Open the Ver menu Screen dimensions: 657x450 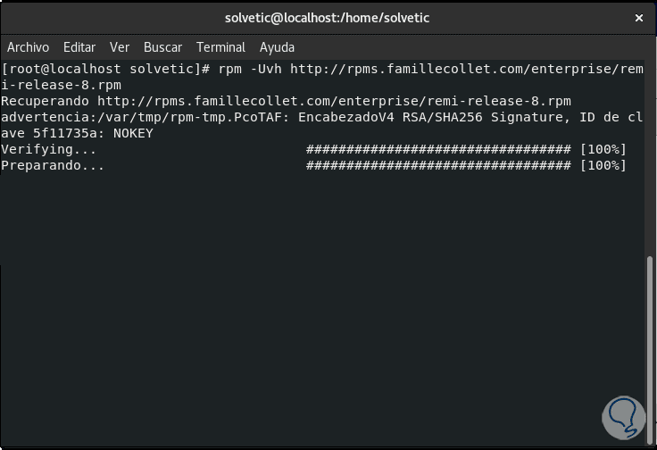(120, 47)
